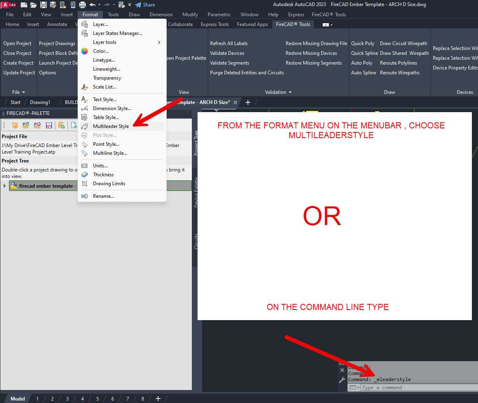Click Add New Drawing page icon in palette
The height and width of the screenshot is (403, 478).
[x=74, y=125]
